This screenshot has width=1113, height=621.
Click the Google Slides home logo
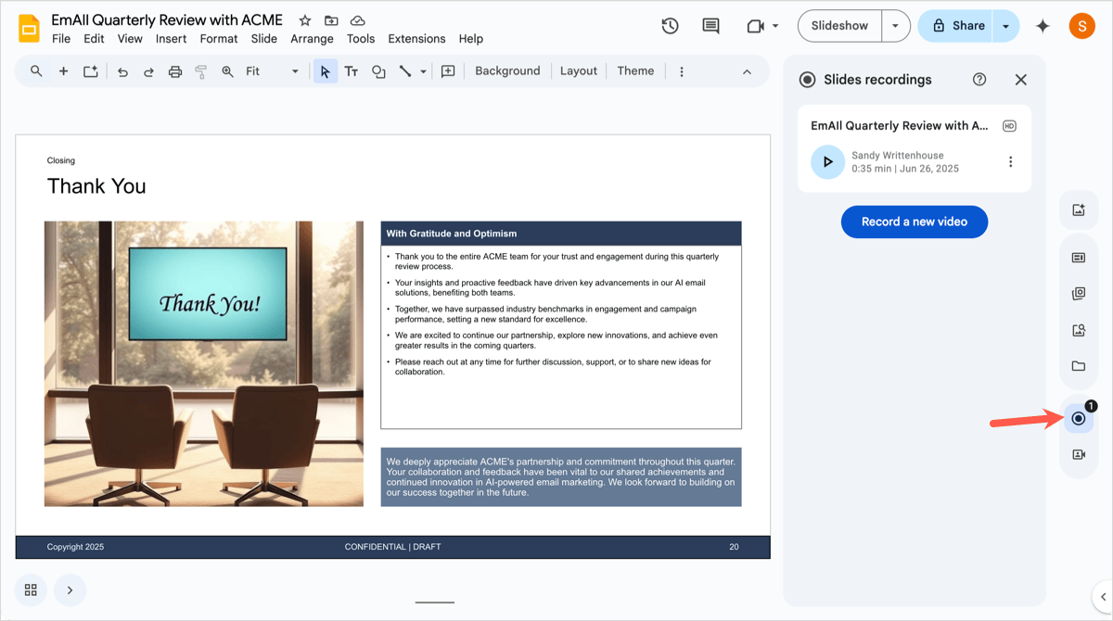[x=29, y=28]
